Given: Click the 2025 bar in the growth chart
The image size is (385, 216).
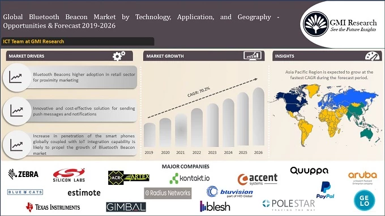Looking at the screenshot, I should pos(243,119).
